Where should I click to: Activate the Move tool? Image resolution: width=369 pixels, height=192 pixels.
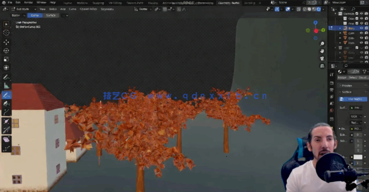tap(6, 42)
